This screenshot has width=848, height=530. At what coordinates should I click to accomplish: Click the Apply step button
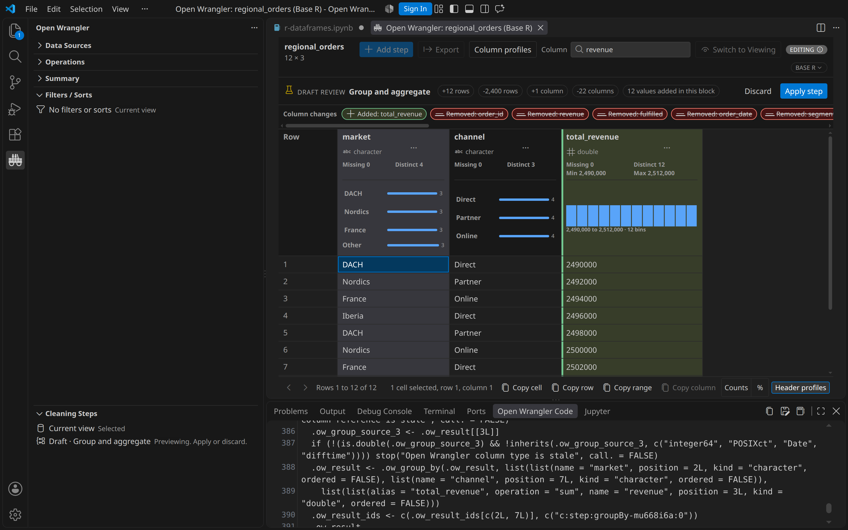point(804,91)
